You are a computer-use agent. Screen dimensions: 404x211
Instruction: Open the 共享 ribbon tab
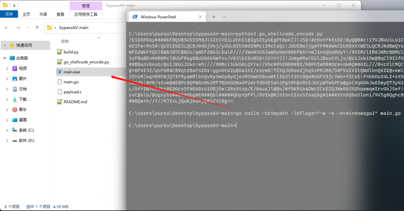tap(43, 14)
